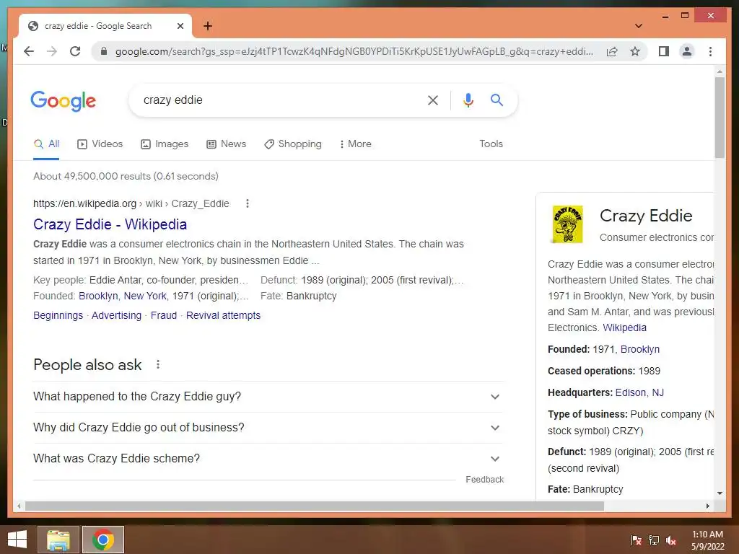Jump to the Advertising section link
This screenshot has width=739, height=554.
click(116, 316)
